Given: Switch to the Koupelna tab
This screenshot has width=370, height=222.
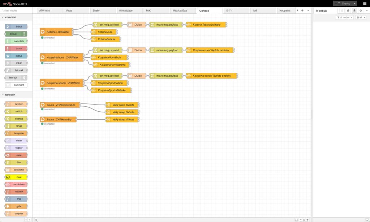Looking at the screenshot, I should (286, 10).
